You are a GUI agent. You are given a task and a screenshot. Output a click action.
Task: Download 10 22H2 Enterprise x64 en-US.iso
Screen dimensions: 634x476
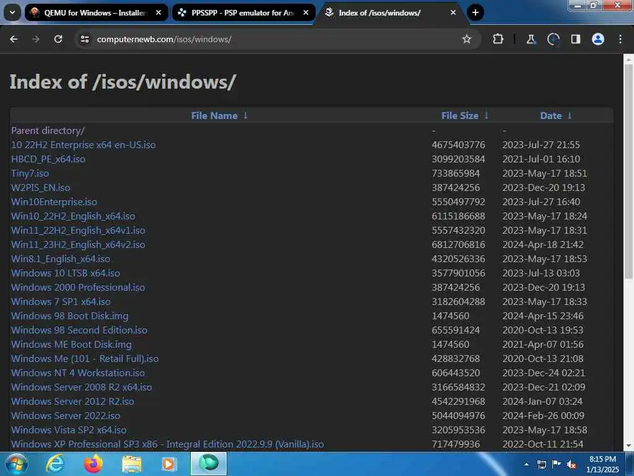click(x=84, y=145)
